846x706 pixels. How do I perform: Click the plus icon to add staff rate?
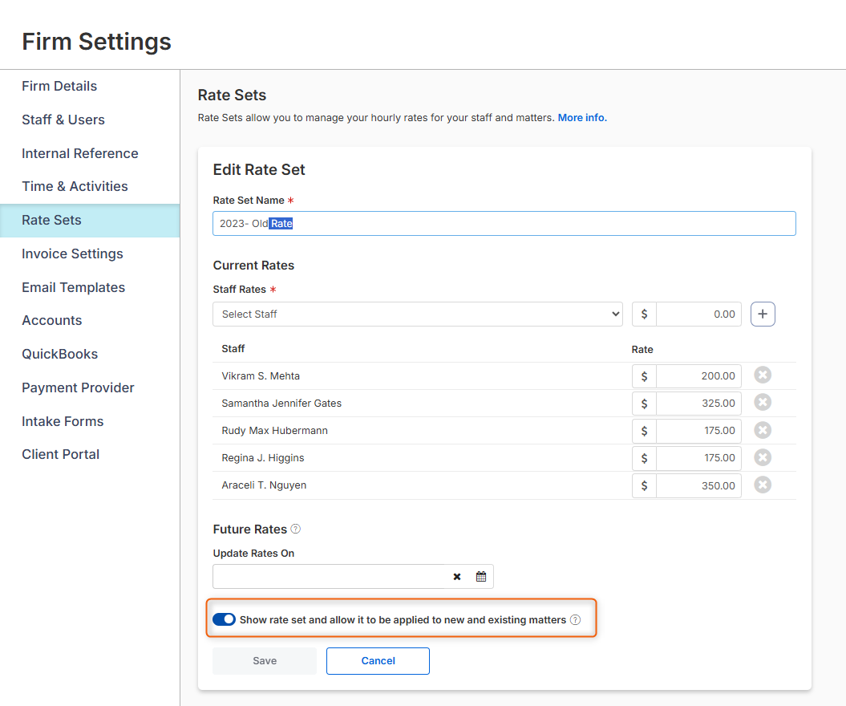coord(763,314)
